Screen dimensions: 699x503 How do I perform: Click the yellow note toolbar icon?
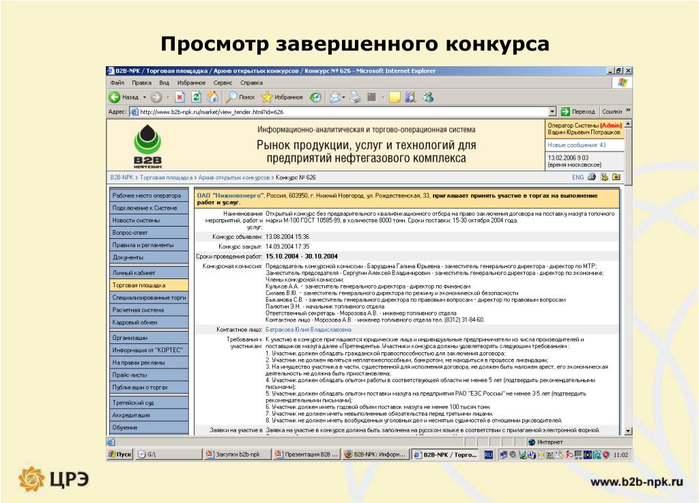pos(395,97)
